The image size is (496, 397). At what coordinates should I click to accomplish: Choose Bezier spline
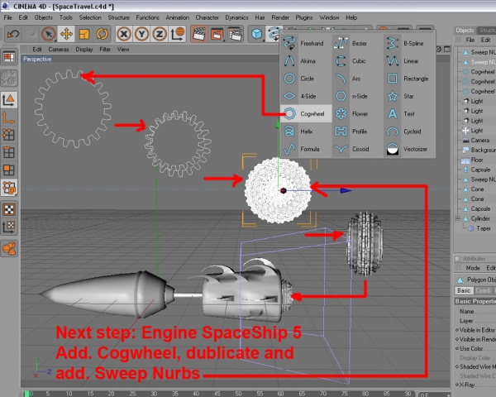pos(357,43)
